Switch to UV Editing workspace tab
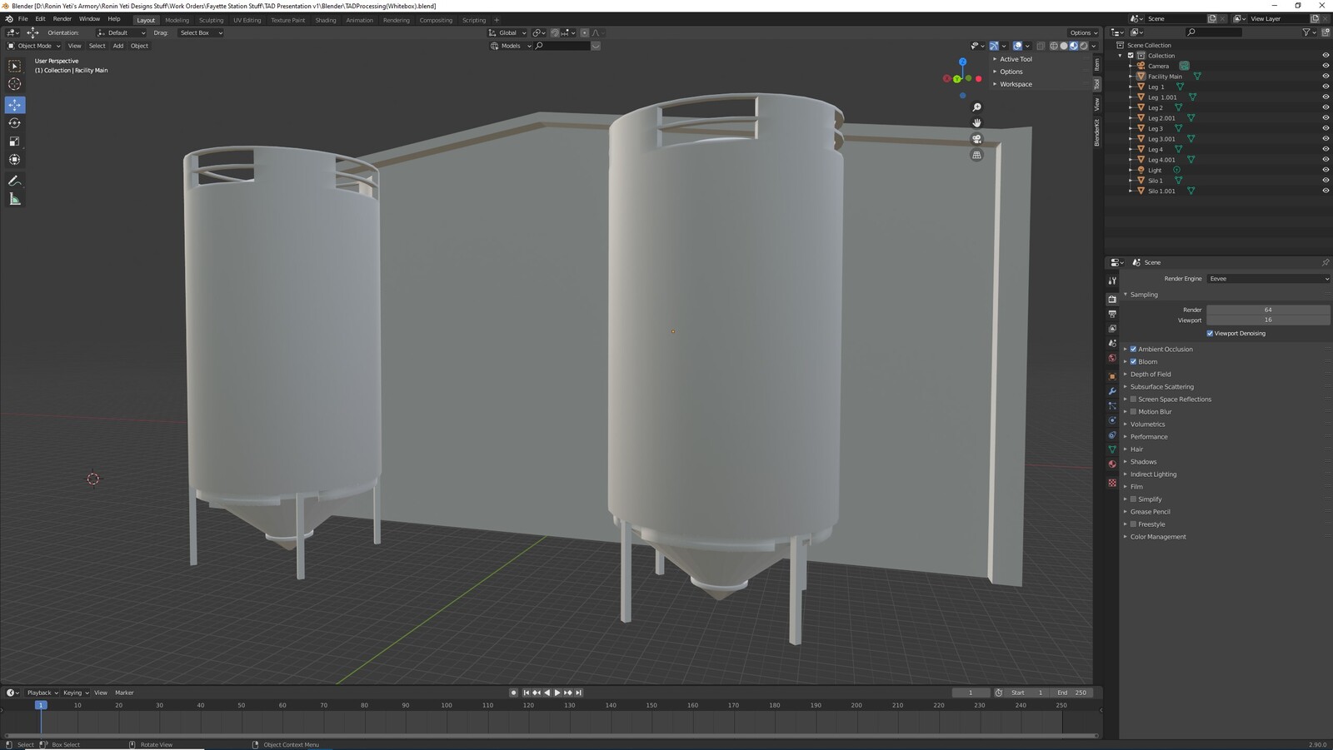This screenshot has height=750, width=1333. point(247,20)
